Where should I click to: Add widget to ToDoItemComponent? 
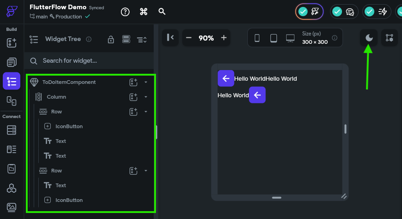133,82
